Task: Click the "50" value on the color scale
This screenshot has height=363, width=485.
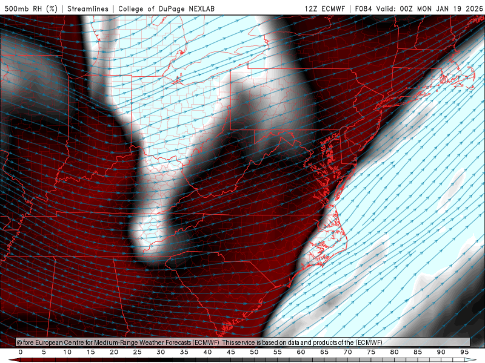Action: pyautogui.click(x=254, y=352)
